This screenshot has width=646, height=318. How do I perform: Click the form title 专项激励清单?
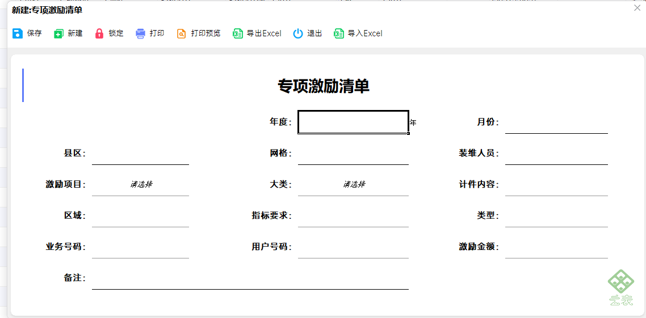(324, 86)
